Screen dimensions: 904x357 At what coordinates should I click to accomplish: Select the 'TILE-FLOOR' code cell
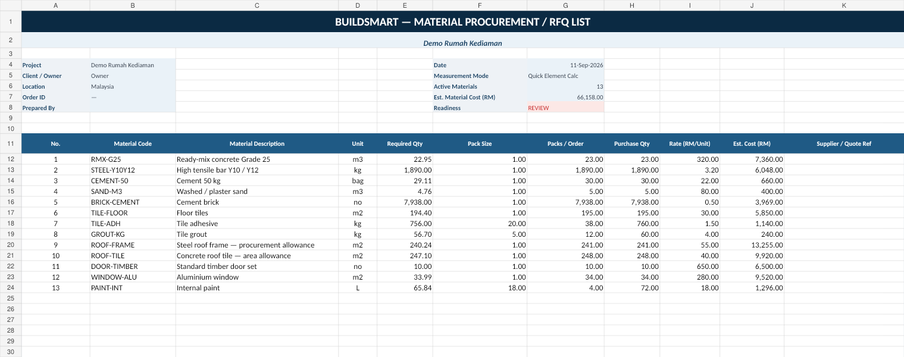133,213
